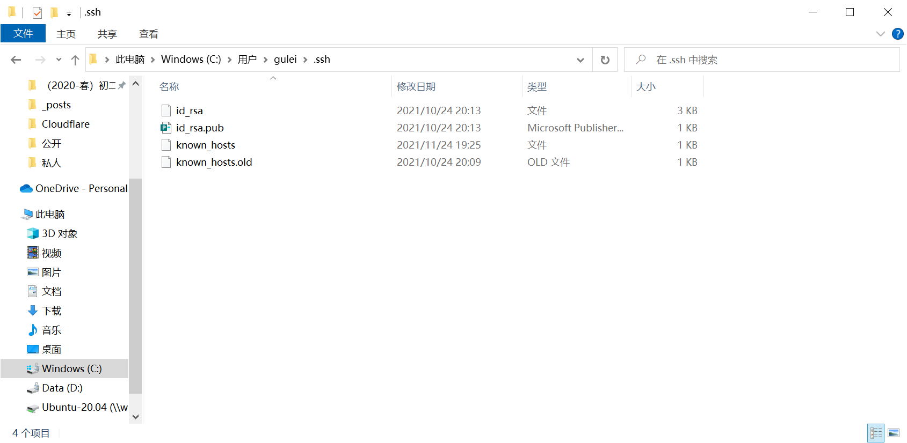Screen dimensions: 907x443
Task: Click the 视频 film icon
Action: (33, 253)
